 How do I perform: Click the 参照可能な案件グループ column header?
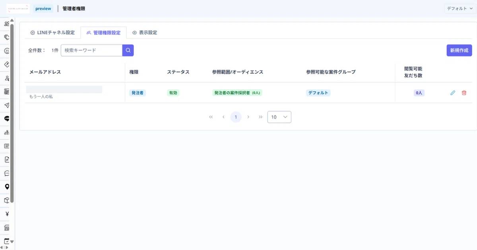point(331,72)
